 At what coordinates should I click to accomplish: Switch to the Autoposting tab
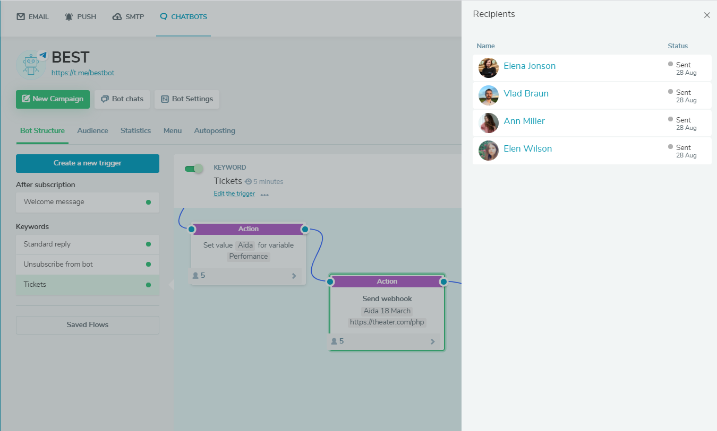point(215,130)
